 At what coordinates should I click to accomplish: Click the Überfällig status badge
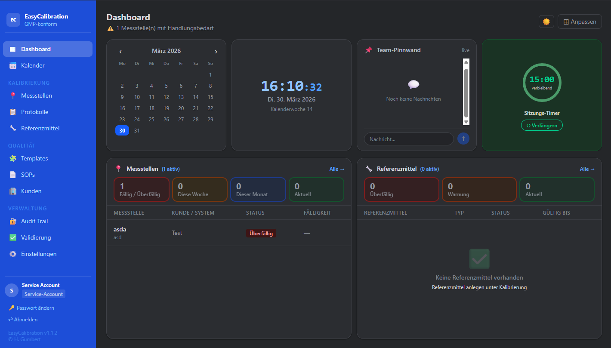(261, 233)
